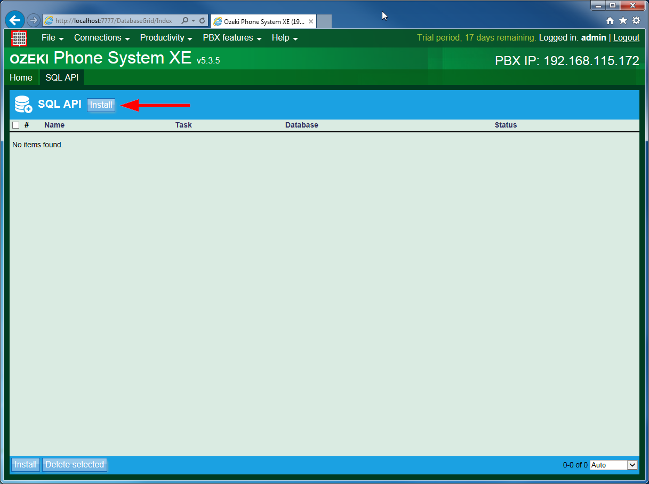This screenshot has width=649, height=484.
Task: Toggle the select-all checkbox in the grid header
Action: tap(15, 125)
